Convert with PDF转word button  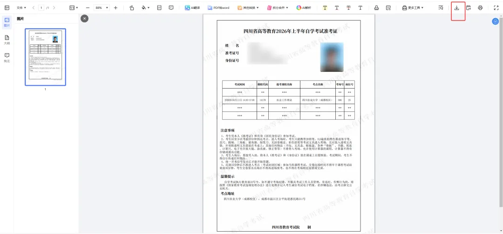[218, 8]
